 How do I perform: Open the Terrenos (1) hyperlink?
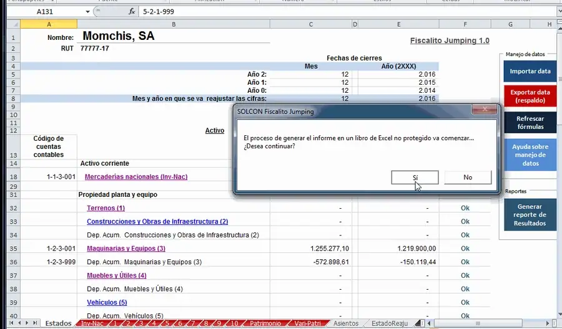click(x=106, y=208)
